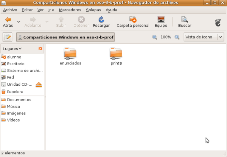Open the Marcadores menu
Viewport: 227px width, 157px height.
(x=70, y=9)
